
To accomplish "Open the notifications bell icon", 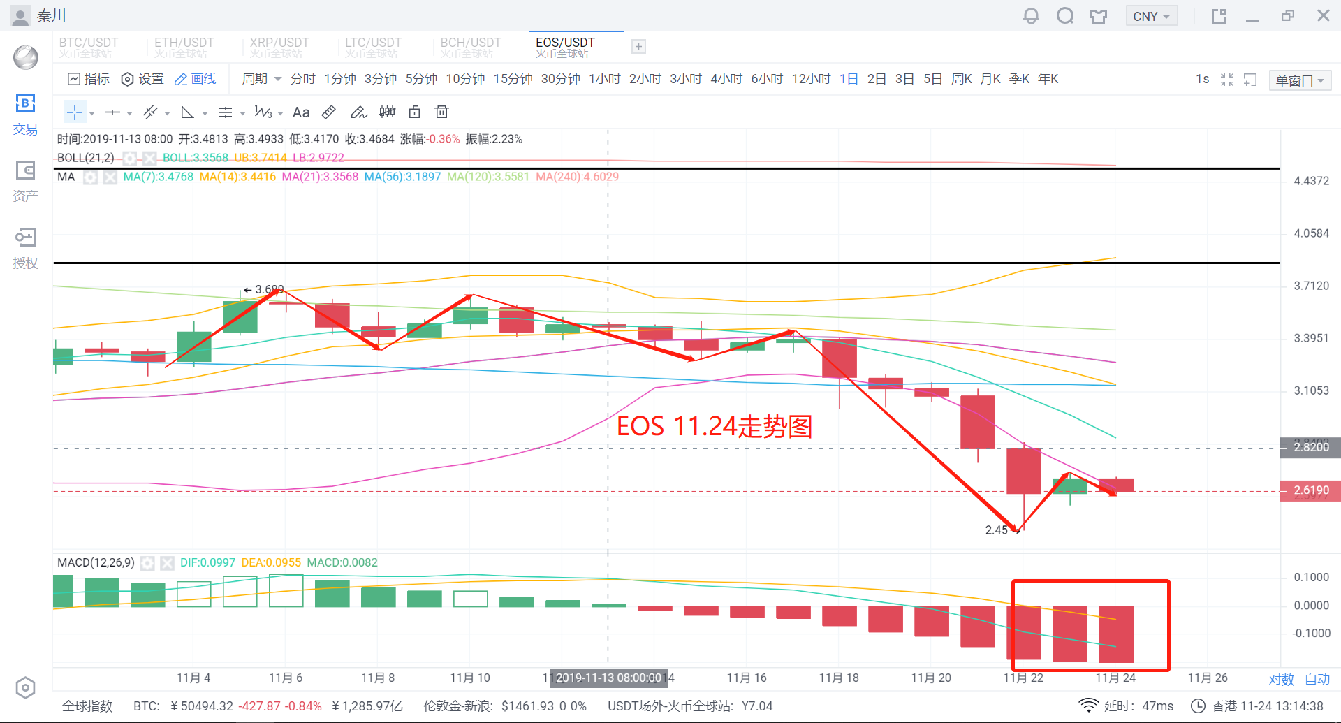I will [x=1031, y=16].
